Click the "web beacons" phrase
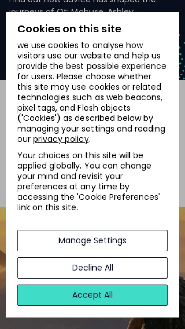The height and width of the screenshot is (329, 185). point(134,98)
